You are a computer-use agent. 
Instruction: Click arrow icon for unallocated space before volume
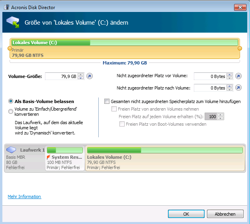[238, 76]
